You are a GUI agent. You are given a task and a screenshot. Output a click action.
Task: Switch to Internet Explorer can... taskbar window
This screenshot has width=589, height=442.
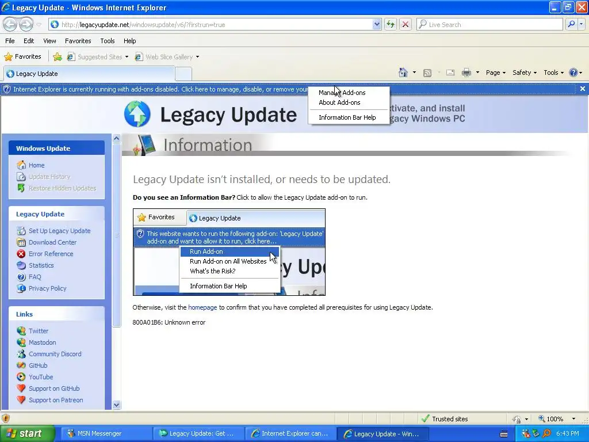coord(290,433)
